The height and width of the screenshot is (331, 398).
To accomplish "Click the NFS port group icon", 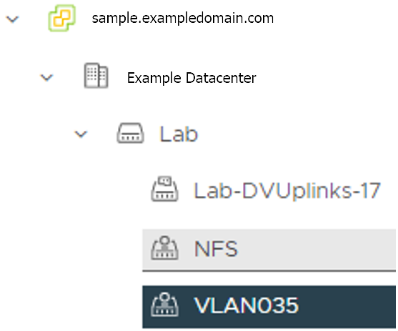I will click(165, 248).
